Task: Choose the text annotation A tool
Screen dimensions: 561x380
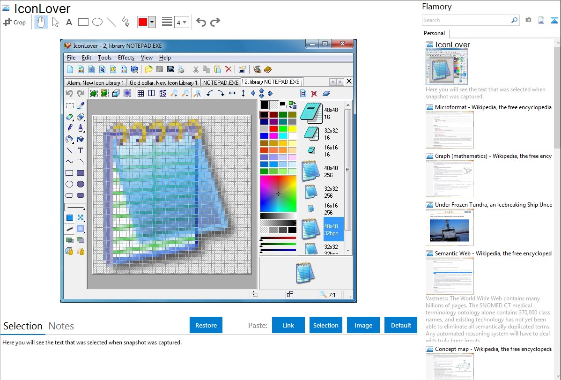Action: tap(69, 22)
